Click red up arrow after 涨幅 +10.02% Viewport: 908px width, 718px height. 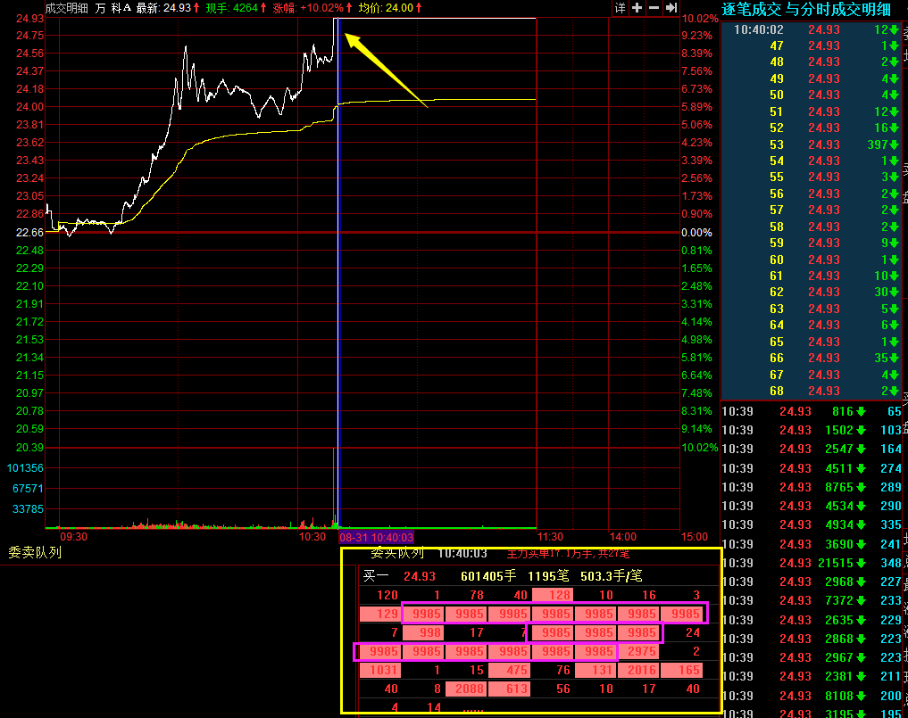point(349,8)
